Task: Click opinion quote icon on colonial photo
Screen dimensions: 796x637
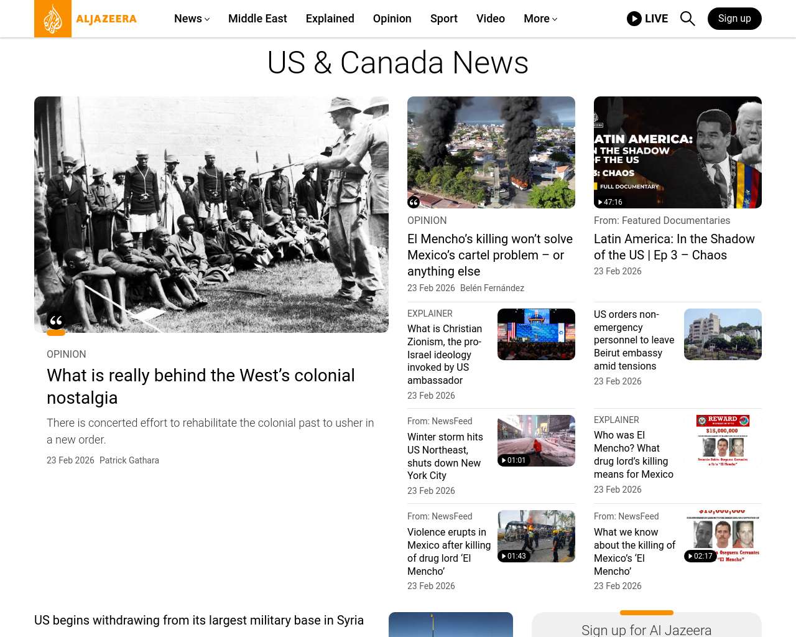Action: click(56, 322)
